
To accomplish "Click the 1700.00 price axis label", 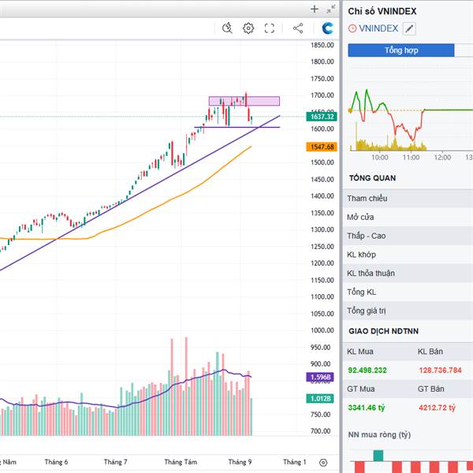I will tap(322, 95).
